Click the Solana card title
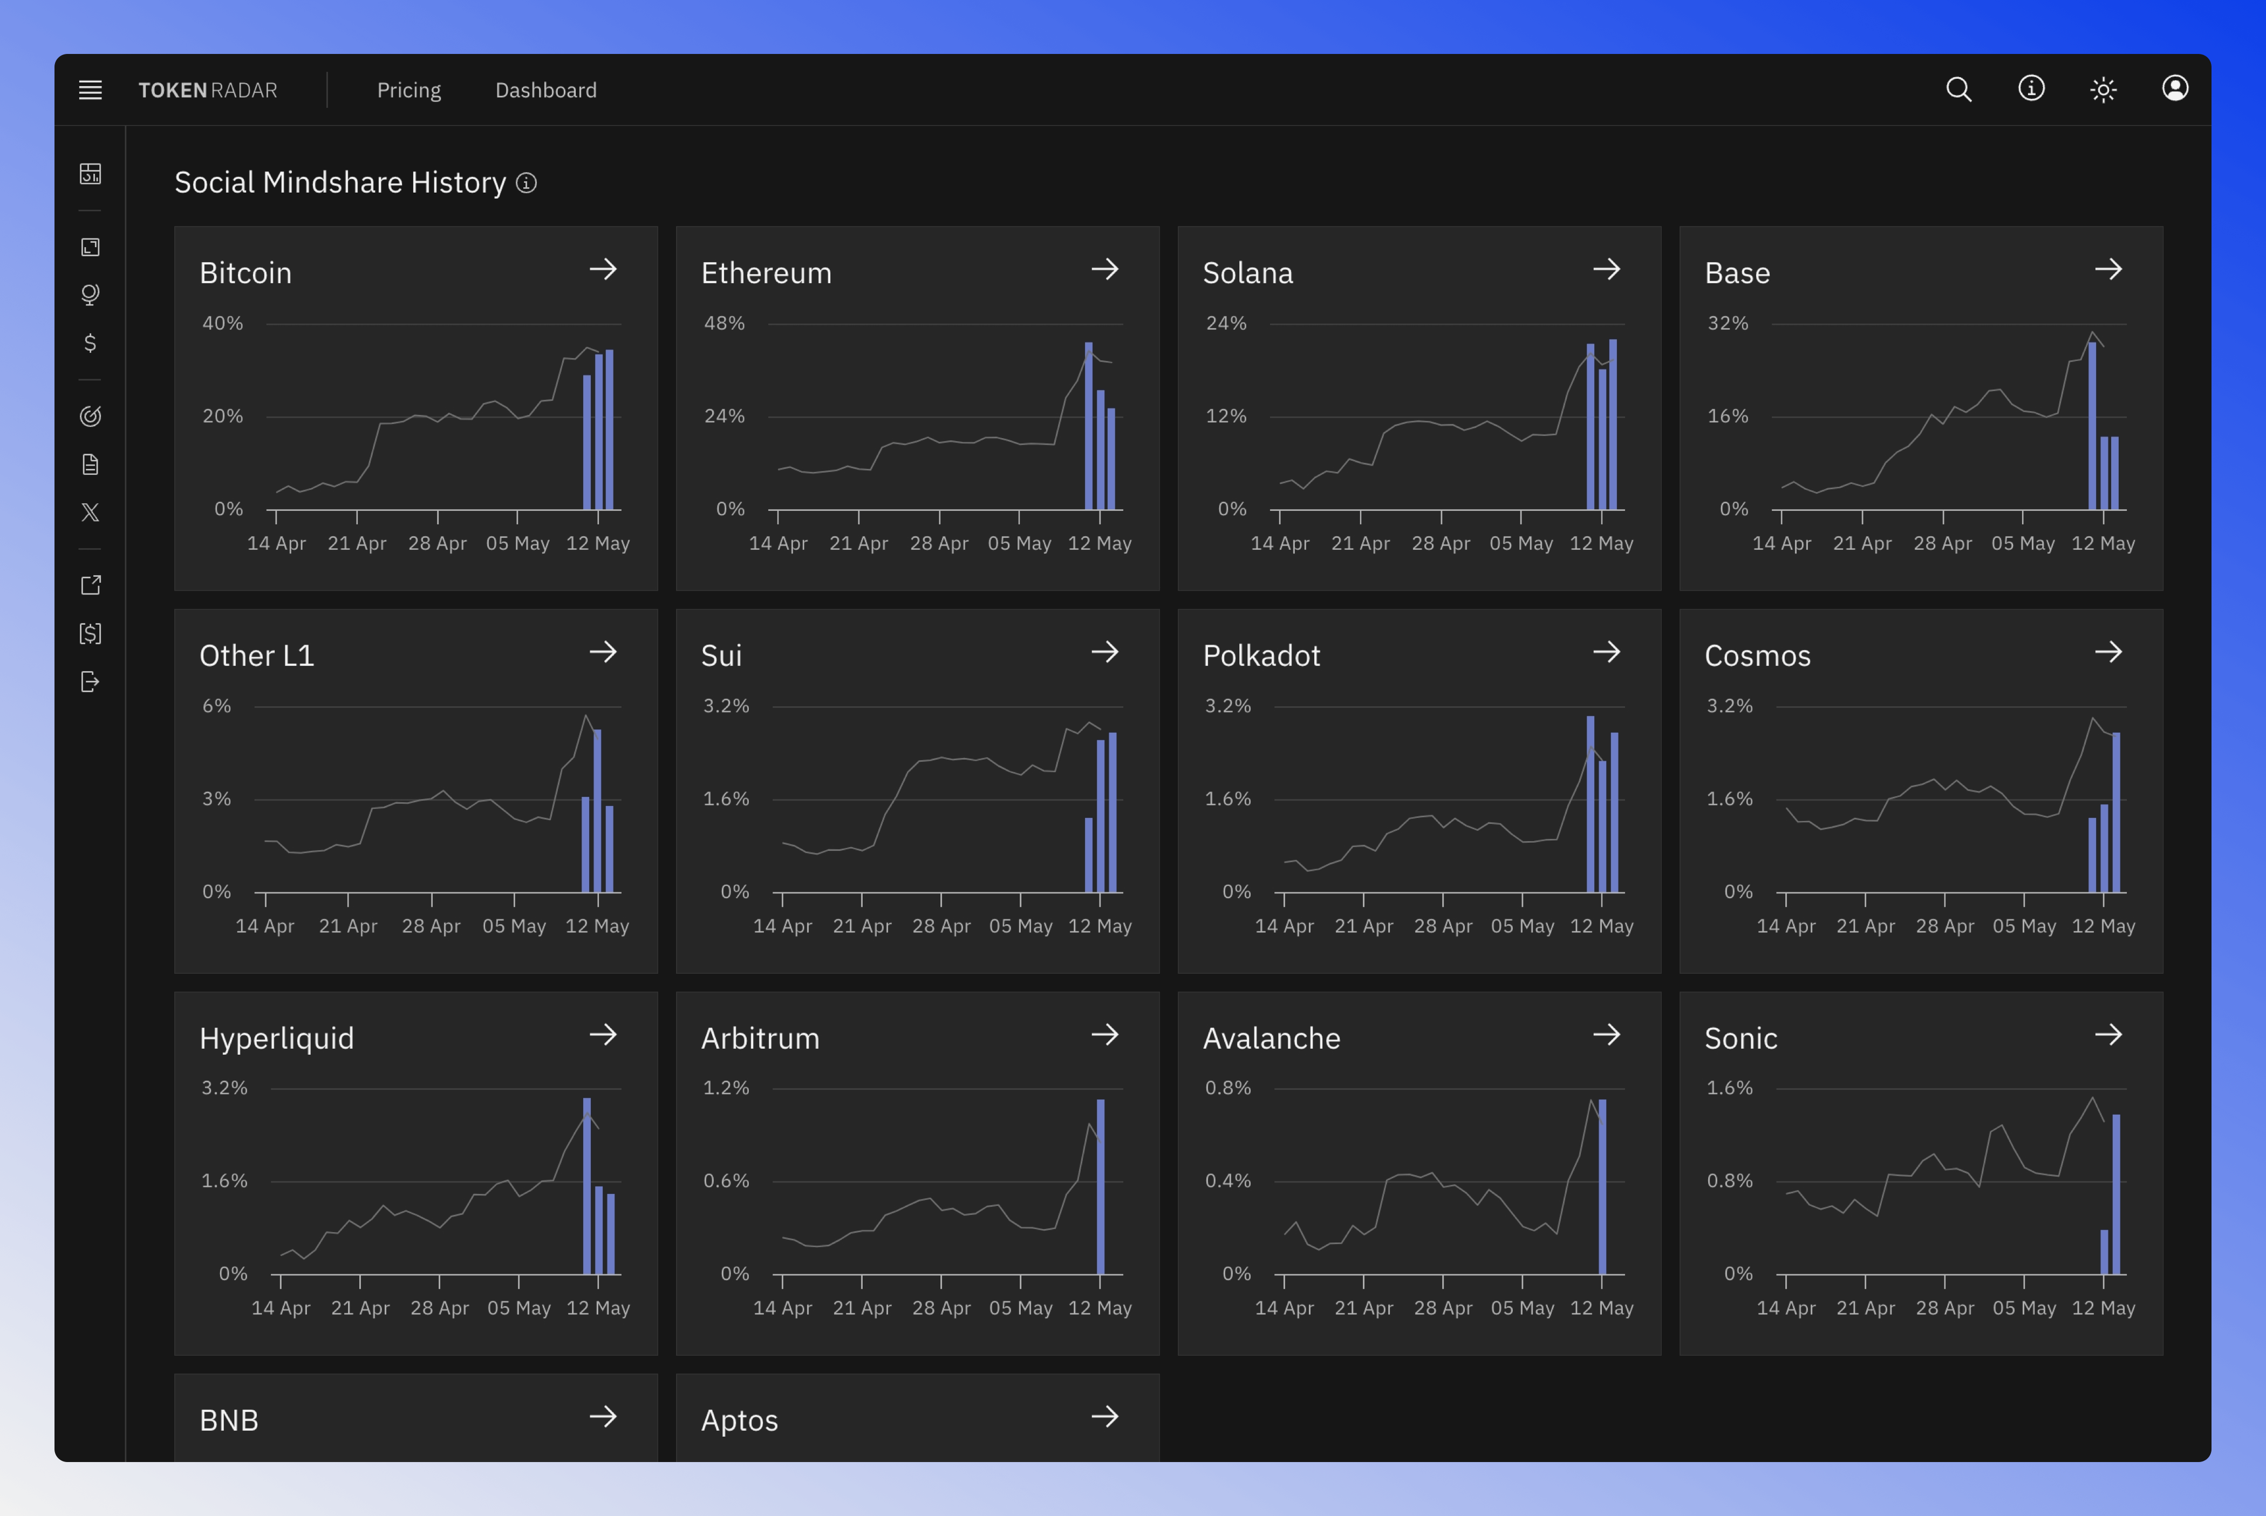Image resolution: width=2266 pixels, height=1516 pixels. (x=1247, y=274)
